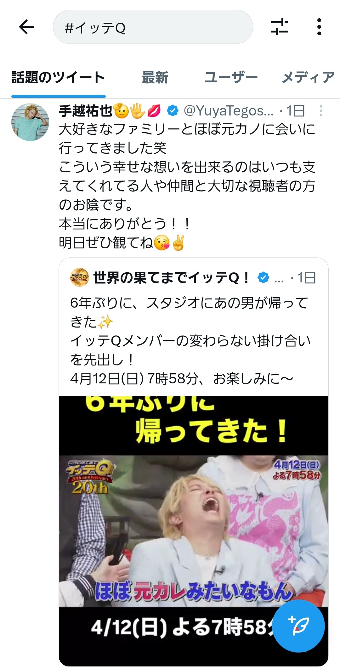Play the 帰ってきた！ video thumbnail
This screenshot has height=668, width=340.
(x=194, y=531)
